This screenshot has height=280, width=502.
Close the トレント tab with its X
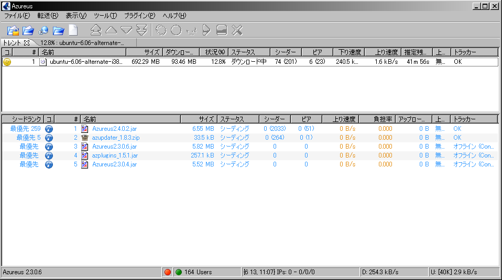27,43
